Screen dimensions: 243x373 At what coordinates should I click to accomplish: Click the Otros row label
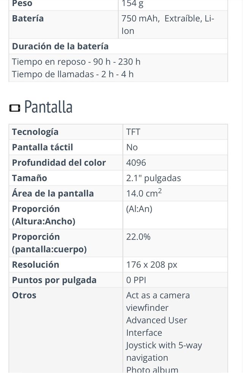coord(24,295)
